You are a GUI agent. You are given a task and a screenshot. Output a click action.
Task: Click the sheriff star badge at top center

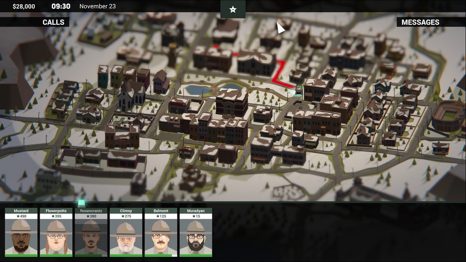coord(233,9)
